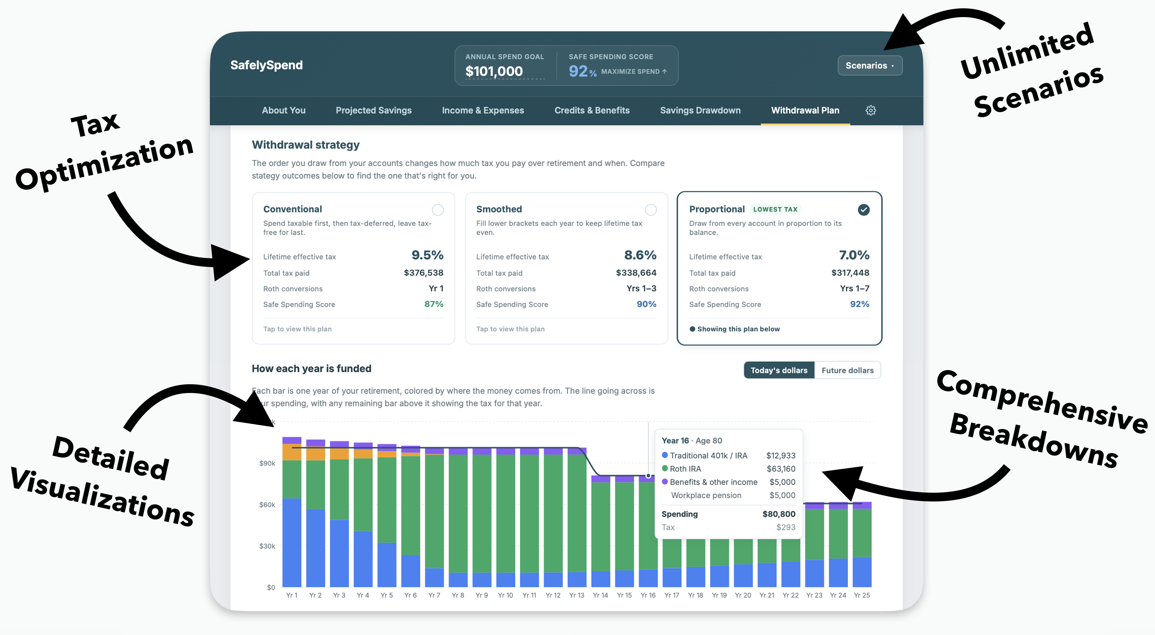The width and height of the screenshot is (1155, 635).
Task: Click the 90% Safe Spending Score value
Action: [646, 304]
